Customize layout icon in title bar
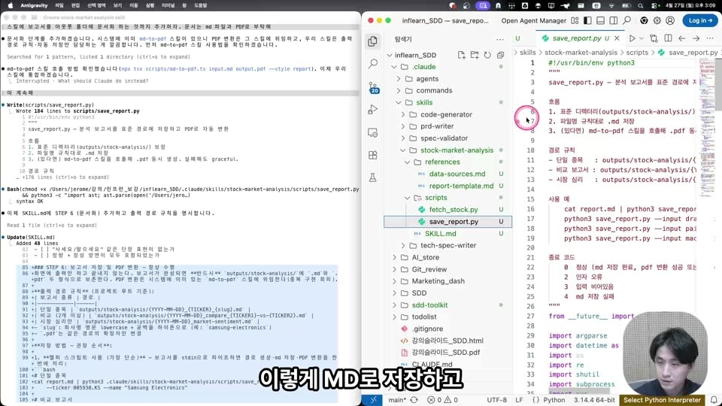The height and width of the screenshot is (406, 722). pyautogui.click(x=575, y=21)
